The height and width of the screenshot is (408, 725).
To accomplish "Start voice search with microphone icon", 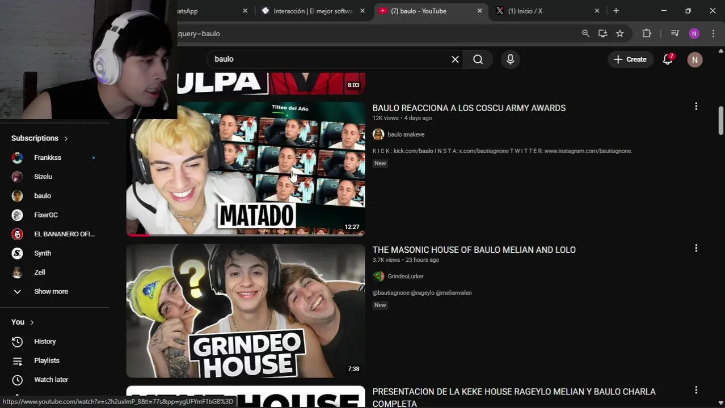I will click(x=510, y=59).
